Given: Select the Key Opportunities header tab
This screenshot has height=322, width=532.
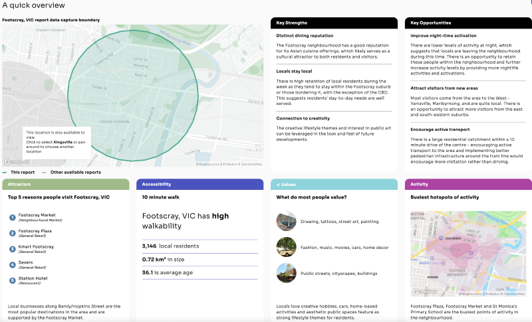Looking at the screenshot, I should (x=468, y=23).
